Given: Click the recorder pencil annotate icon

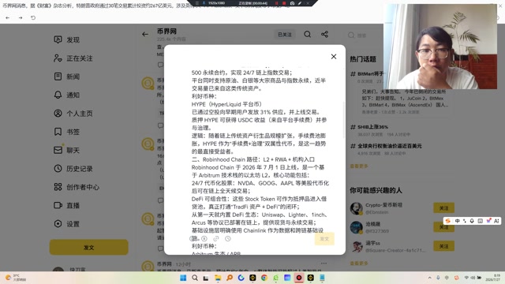Looking at the screenshot, I should pyautogui.click(x=300, y=3).
